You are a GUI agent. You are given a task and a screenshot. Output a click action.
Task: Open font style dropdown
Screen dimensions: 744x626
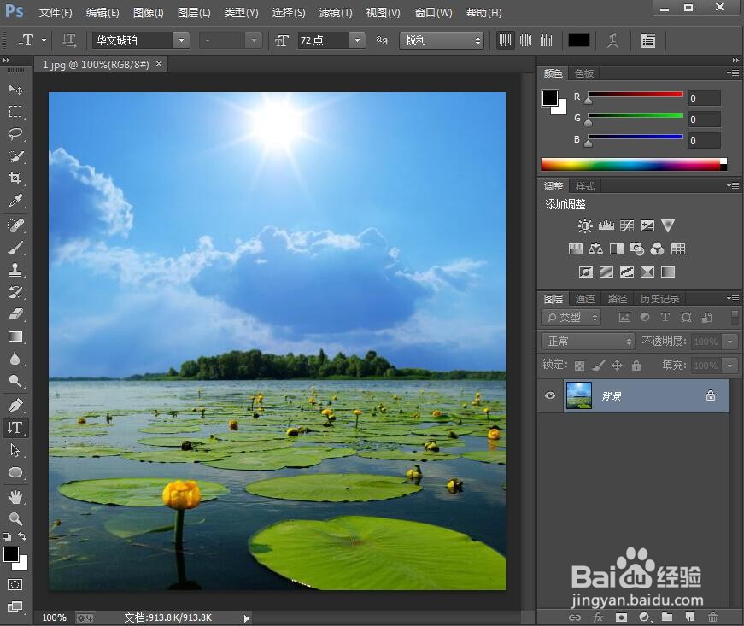(x=254, y=41)
